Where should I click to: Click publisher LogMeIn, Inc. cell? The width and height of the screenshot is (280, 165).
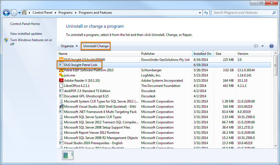[151, 75]
